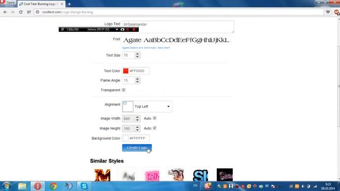Edit the #FFFFFF background color value

click(x=139, y=138)
